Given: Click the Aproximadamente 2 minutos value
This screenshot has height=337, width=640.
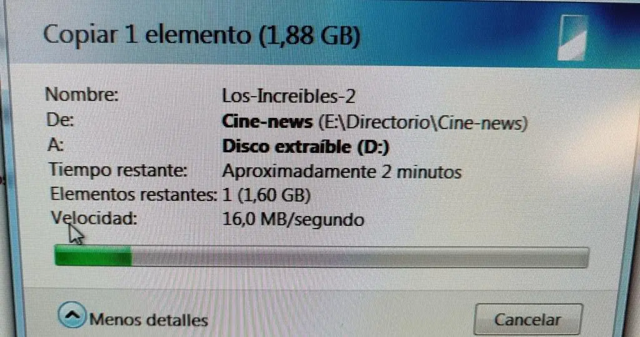Looking at the screenshot, I should 342,172.
